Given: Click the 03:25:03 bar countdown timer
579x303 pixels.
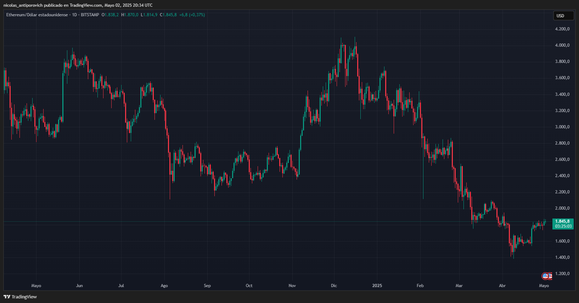Looking at the screenshot, I should pos(563,226).
